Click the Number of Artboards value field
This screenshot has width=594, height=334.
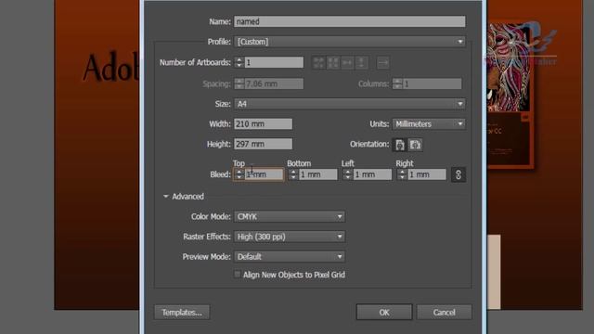pyautogui.click(x=274, y=62)
